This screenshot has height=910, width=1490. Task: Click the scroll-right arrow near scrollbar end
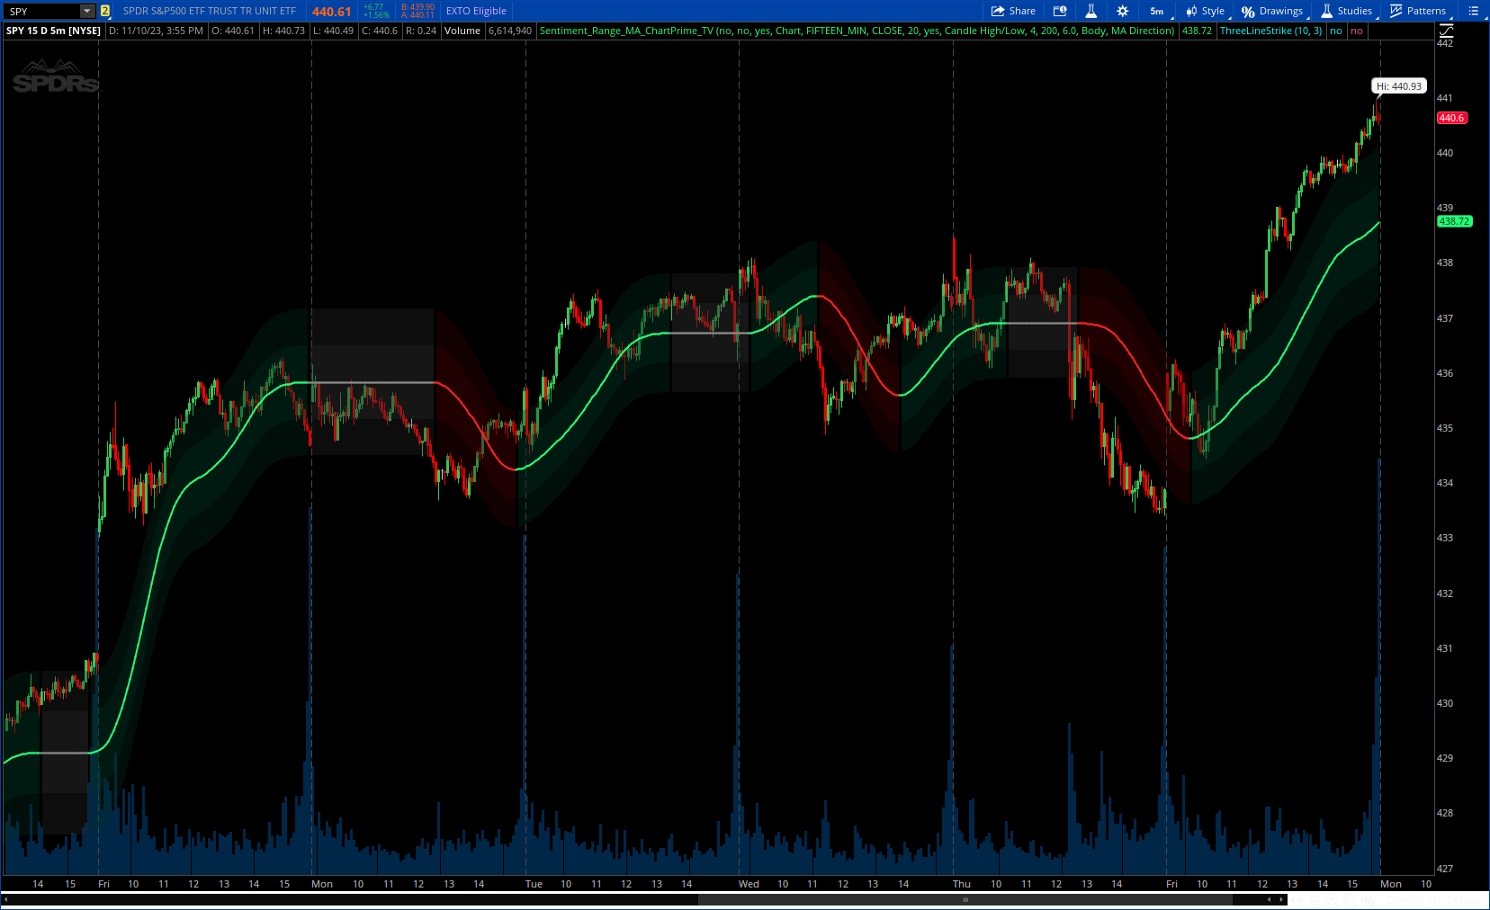[x=1281, y=899]
